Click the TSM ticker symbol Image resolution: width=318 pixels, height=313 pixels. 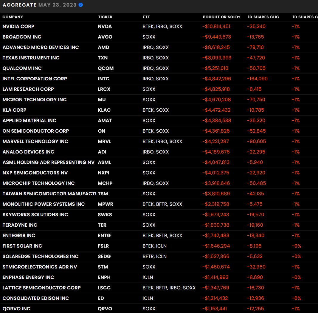pos(103,194)
